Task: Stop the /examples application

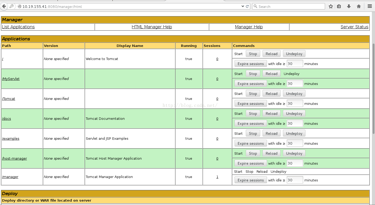Action: click(x=253, y=133)
